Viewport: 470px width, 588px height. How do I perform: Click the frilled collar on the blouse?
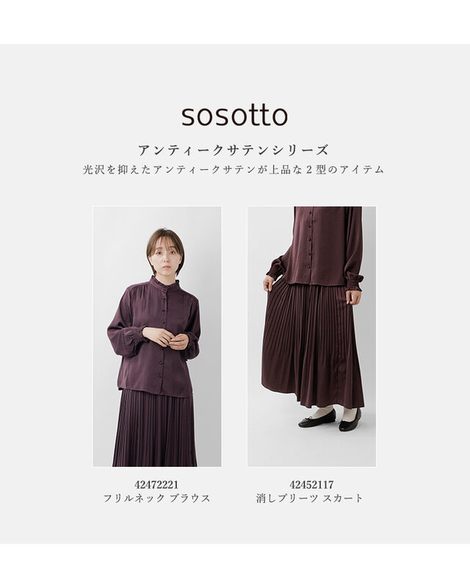pos(164,282)
